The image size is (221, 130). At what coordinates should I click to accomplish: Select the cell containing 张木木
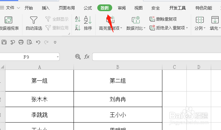tap(39, 99)
